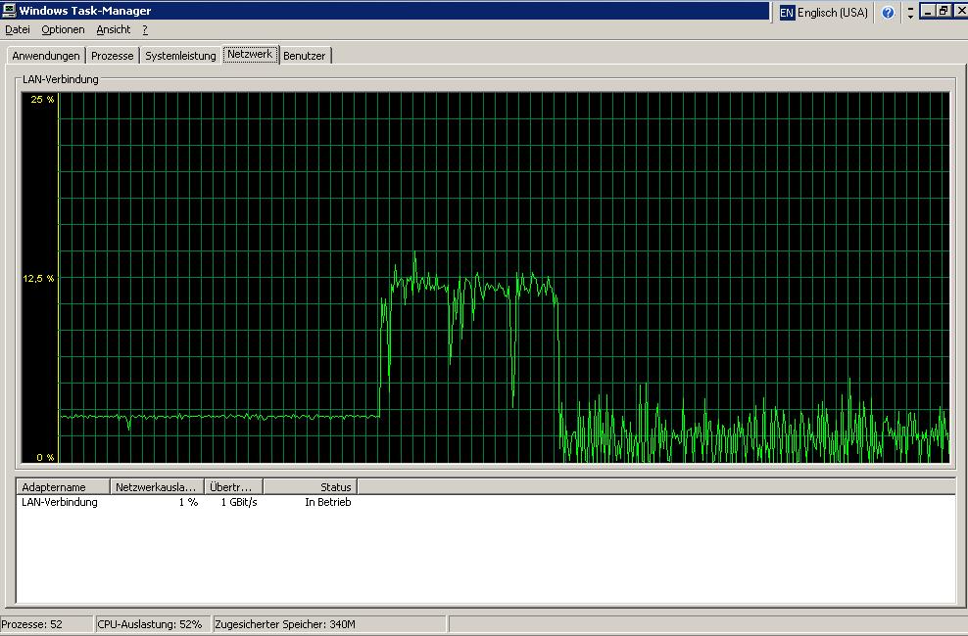Close the Windows Task-Manager window

tap(958, 11)
